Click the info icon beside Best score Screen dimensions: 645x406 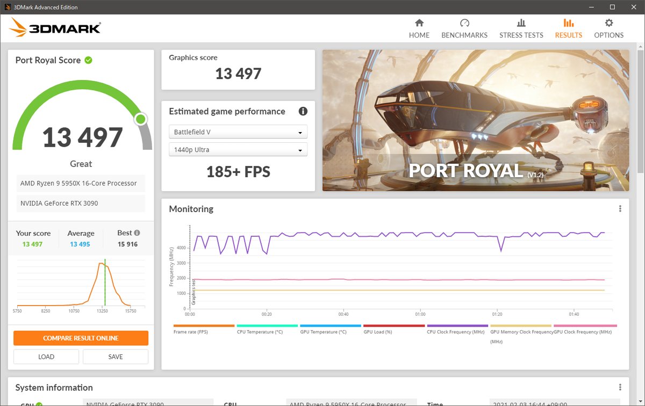(137, 233)
